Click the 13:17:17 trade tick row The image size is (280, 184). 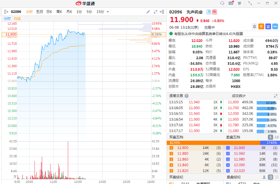[x=195, y=131]
